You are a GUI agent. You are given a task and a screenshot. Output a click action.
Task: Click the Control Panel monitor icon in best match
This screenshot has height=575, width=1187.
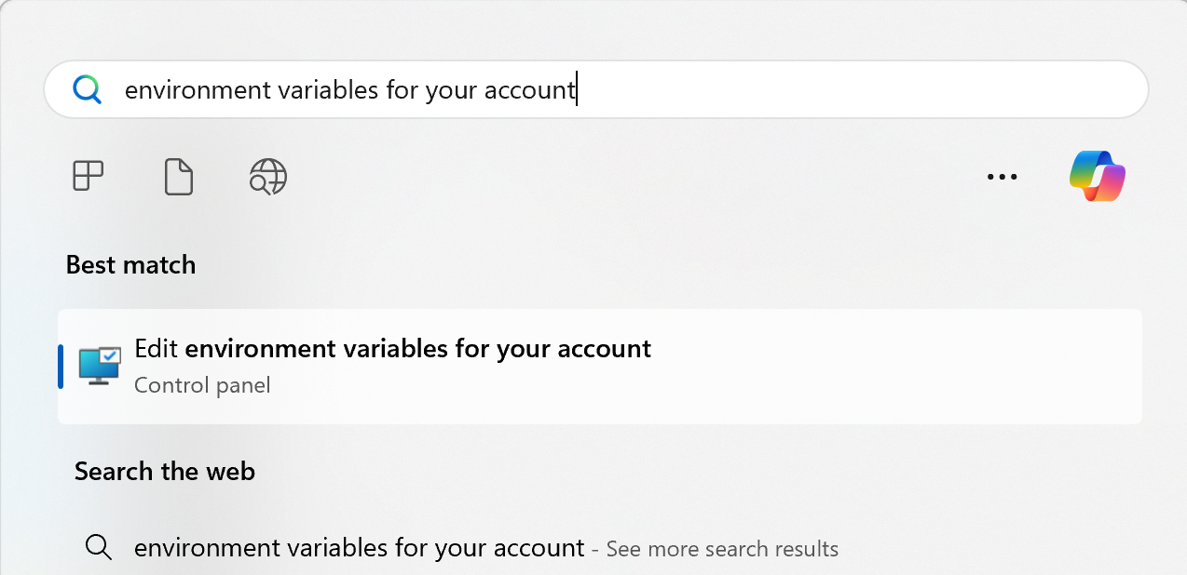(99, 366)
